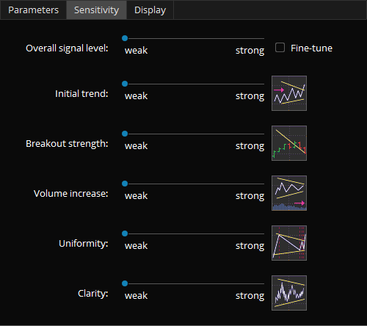Open the Display tab
The width and height of the screenshot is (367, 326).
point(150,10)
